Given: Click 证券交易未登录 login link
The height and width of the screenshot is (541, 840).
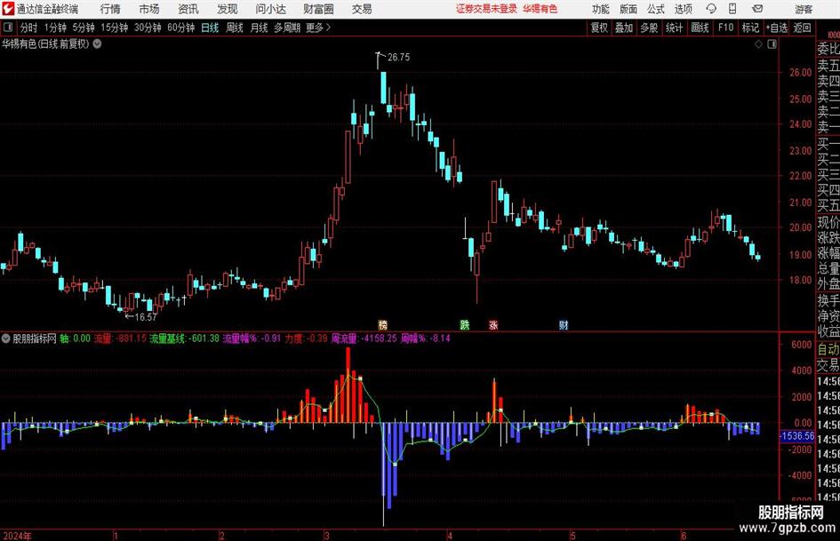Looking at the screenshot, I should point(486,9).
